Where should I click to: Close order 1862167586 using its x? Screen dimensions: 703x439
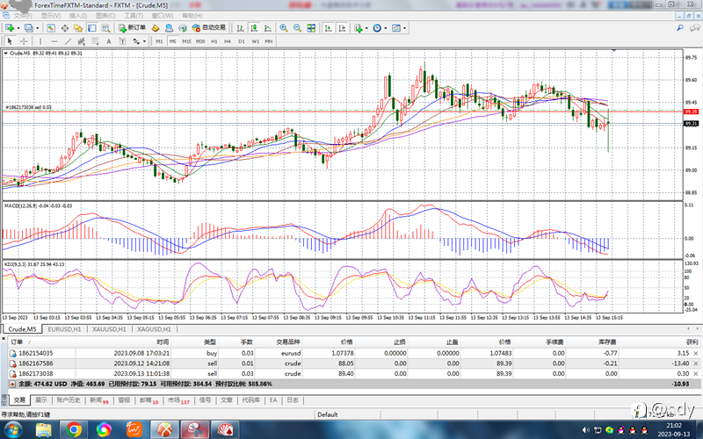point(696,363)
